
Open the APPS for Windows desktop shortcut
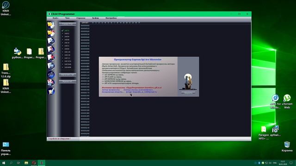pos(275,101)
